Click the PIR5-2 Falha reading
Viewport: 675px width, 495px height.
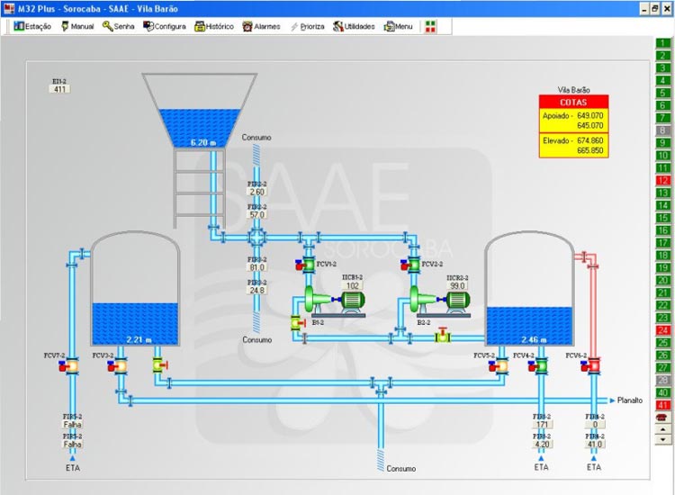coord(72,445)
